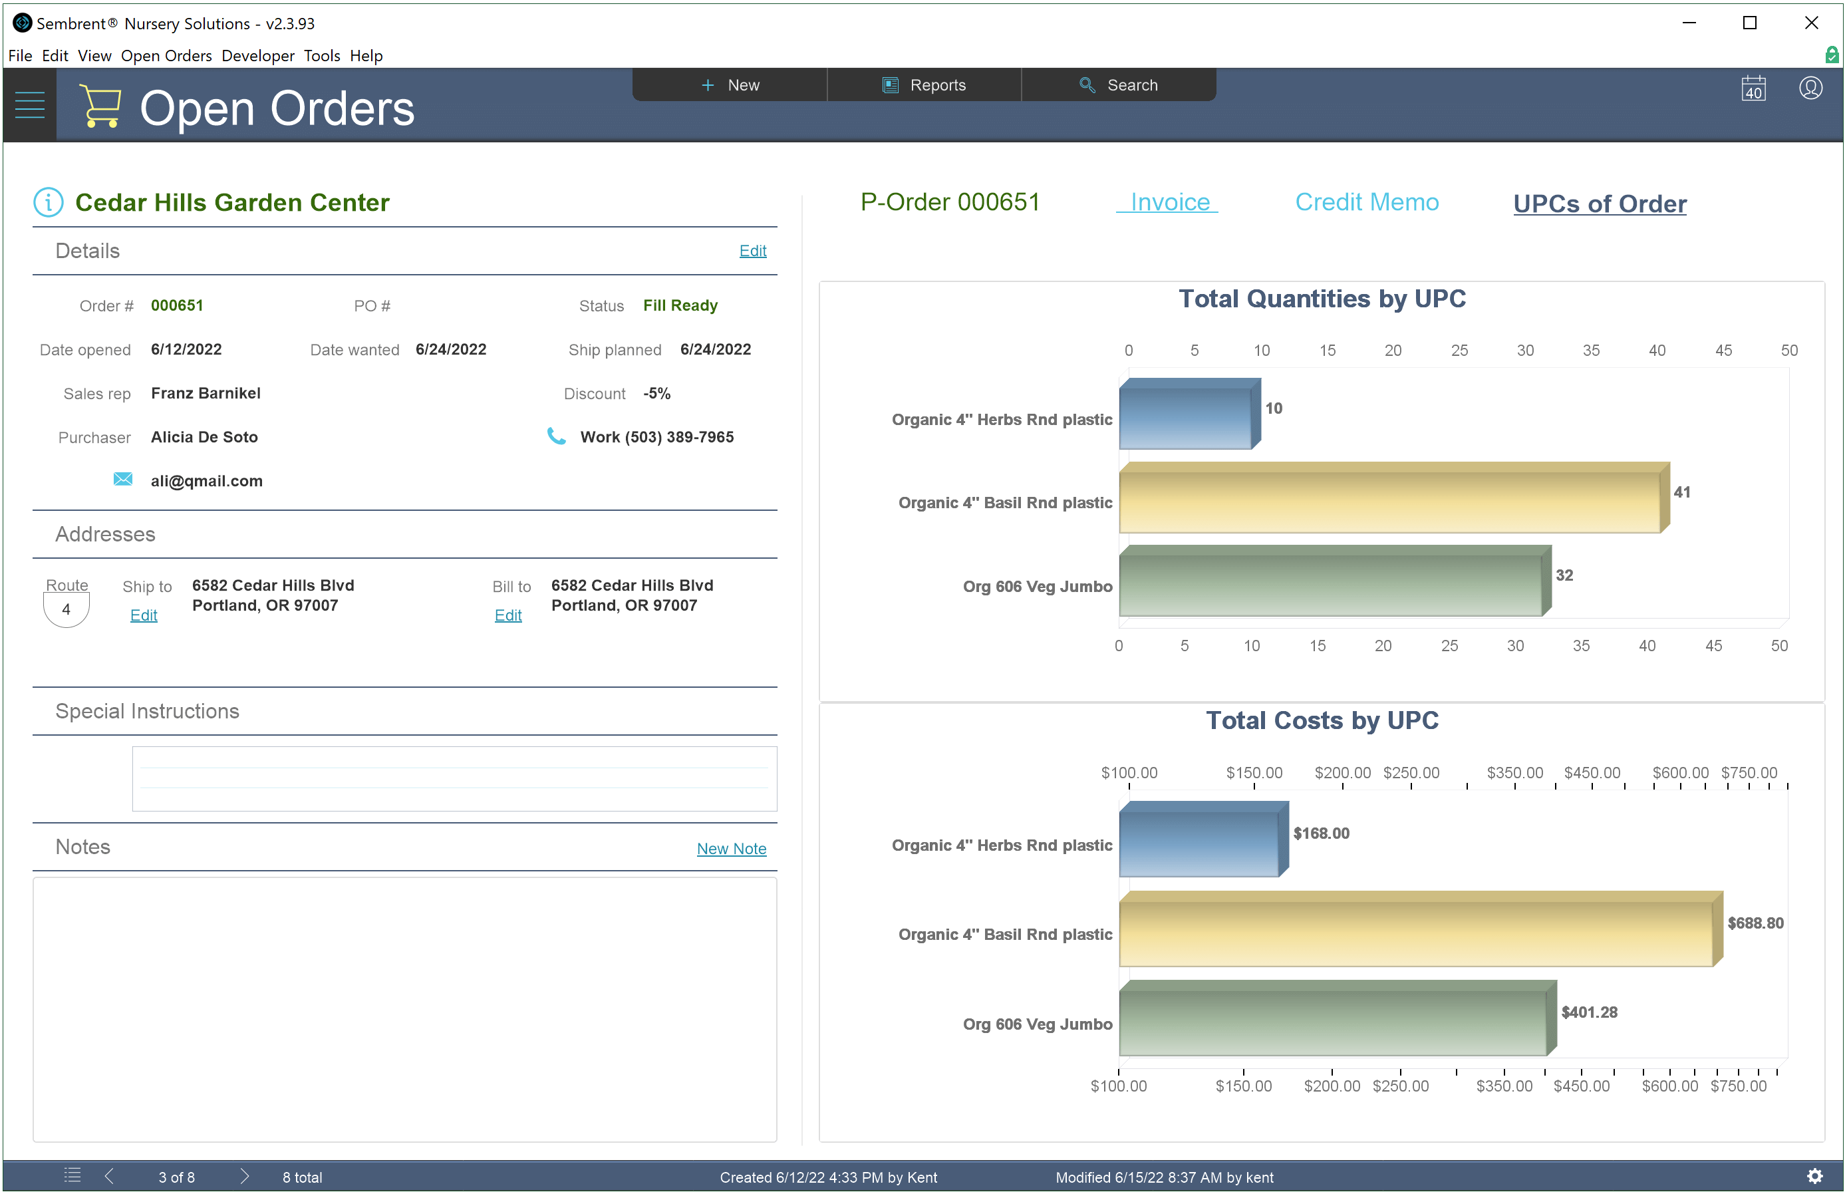Go to next record arrow

point(244,1175)
